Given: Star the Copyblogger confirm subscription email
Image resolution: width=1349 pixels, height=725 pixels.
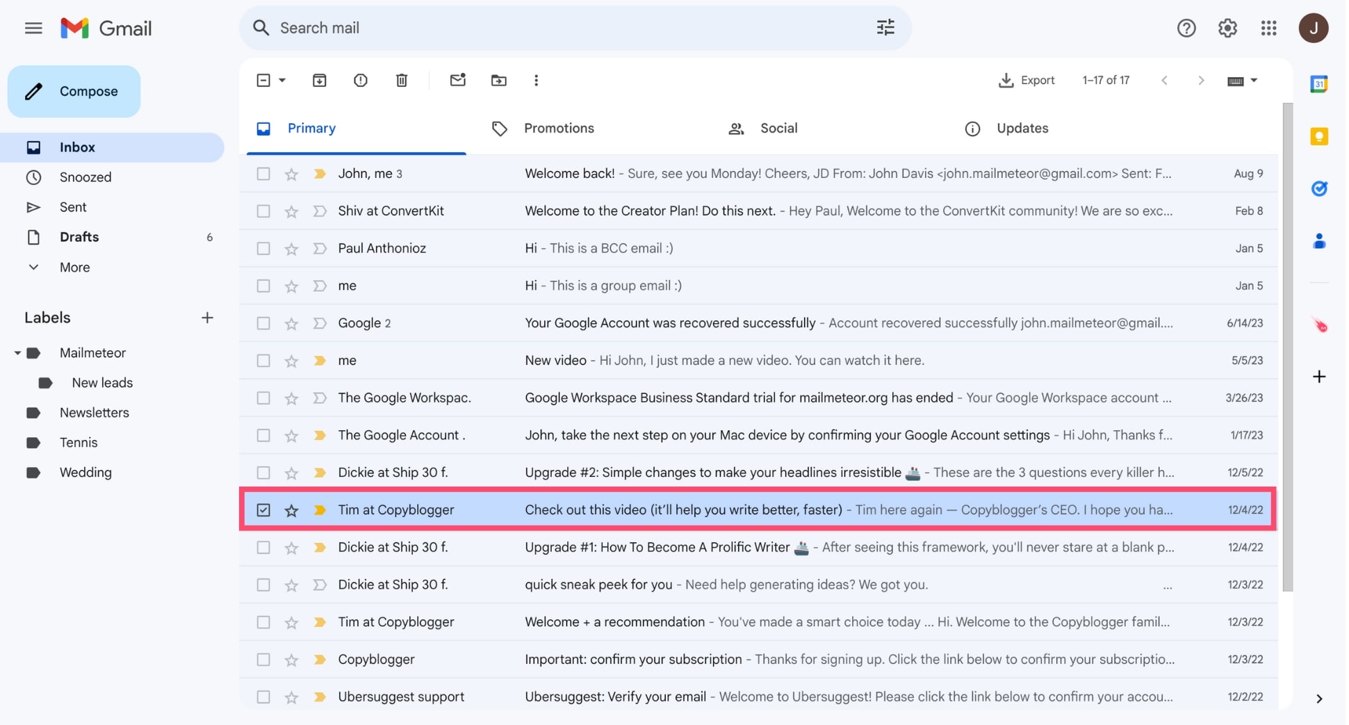Looking at the screenshot, I should point(292,660).
